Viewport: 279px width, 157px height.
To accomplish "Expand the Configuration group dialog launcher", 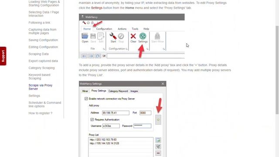I will (126, 49).
